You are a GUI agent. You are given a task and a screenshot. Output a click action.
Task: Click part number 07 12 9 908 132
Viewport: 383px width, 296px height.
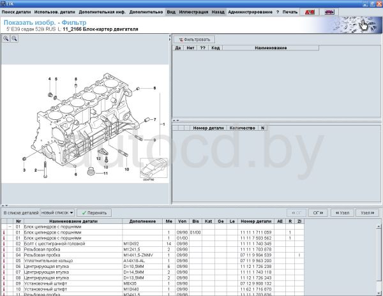click(x=256, y=283)
